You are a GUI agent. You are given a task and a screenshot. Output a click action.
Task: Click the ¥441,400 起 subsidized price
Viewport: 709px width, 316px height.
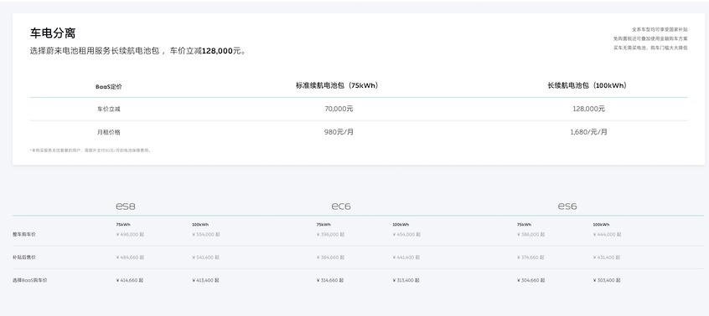point(406,257)
